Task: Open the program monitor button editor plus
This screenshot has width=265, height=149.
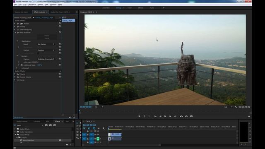Action: 249,117
